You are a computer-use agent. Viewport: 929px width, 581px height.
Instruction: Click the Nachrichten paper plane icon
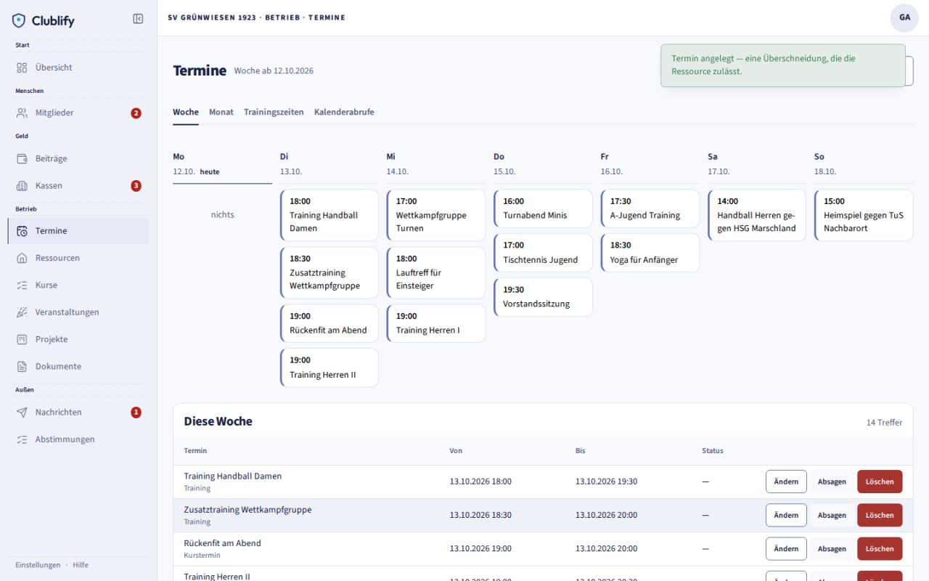(22, 413)
